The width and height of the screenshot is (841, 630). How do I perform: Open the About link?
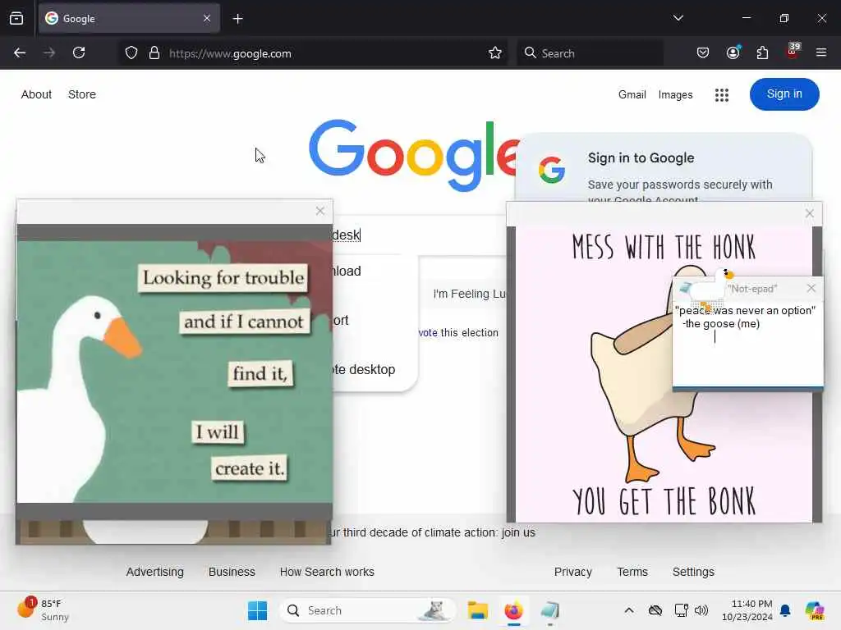(x=36, y=94)
